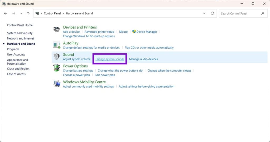Open the AutoPlay icon
The height and width of the screenshot is (142, 270).
56,45
